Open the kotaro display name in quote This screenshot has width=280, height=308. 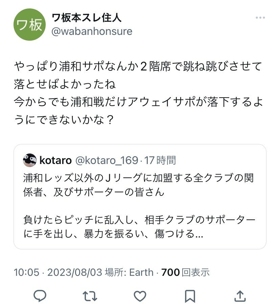tap(55, 160)
